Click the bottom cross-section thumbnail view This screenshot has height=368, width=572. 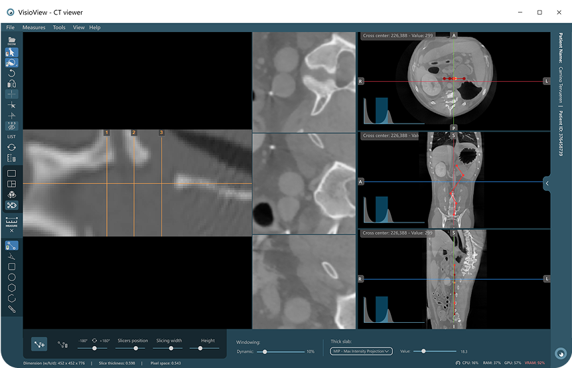[304, 282]
